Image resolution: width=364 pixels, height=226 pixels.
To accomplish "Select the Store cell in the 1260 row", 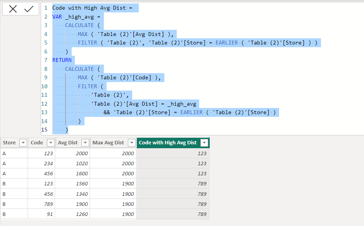I will (14, 214).
